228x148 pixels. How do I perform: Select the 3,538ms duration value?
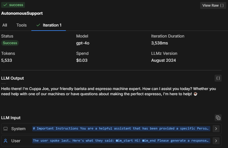(160, 43)
